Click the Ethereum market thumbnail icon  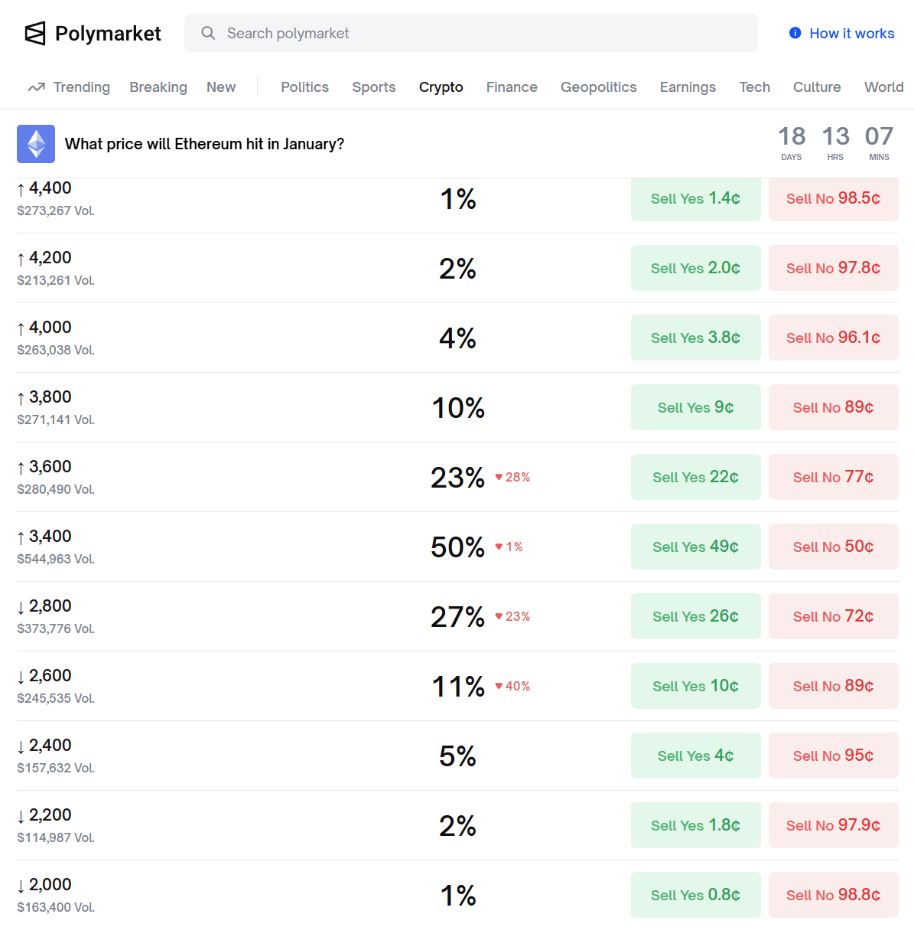(x=36, y=144)
